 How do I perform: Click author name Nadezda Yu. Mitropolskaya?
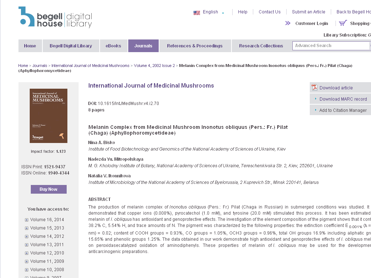(116, 159)
